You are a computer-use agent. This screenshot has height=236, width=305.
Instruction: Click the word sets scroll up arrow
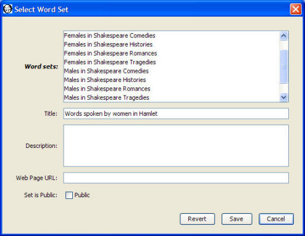click(x=283, y=36)
